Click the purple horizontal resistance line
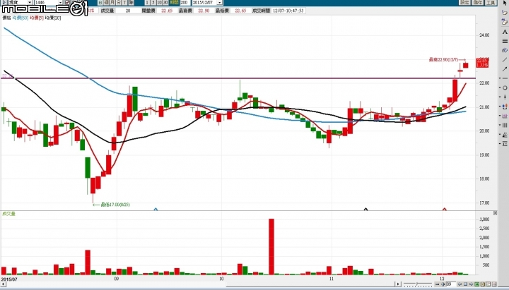Screen dimensions: 509x290 (x=238, y=78)
